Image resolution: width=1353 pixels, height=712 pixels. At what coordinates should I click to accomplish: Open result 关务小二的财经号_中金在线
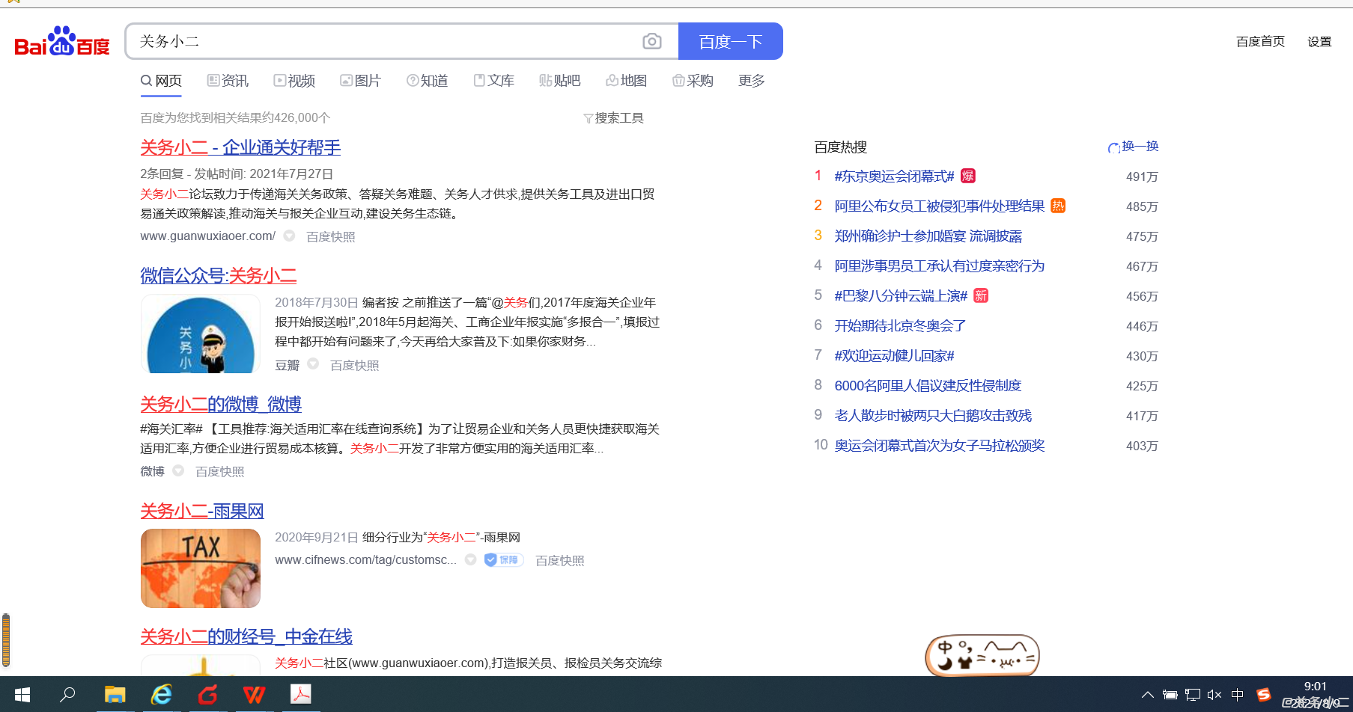246,637
